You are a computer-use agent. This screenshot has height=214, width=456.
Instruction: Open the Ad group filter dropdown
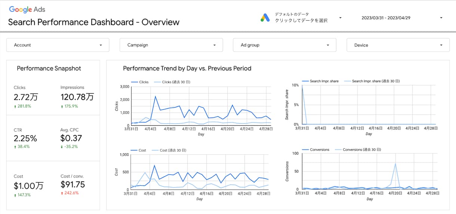click(284, 45)
